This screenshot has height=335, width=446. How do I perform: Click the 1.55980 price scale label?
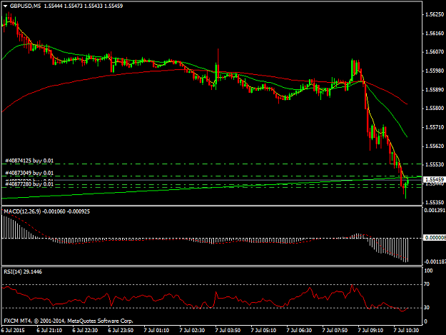pyautogui.click(x=435, y=71)
